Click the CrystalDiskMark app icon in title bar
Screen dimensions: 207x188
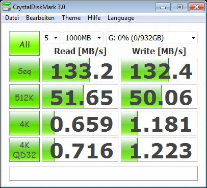[x=7, y=6]
